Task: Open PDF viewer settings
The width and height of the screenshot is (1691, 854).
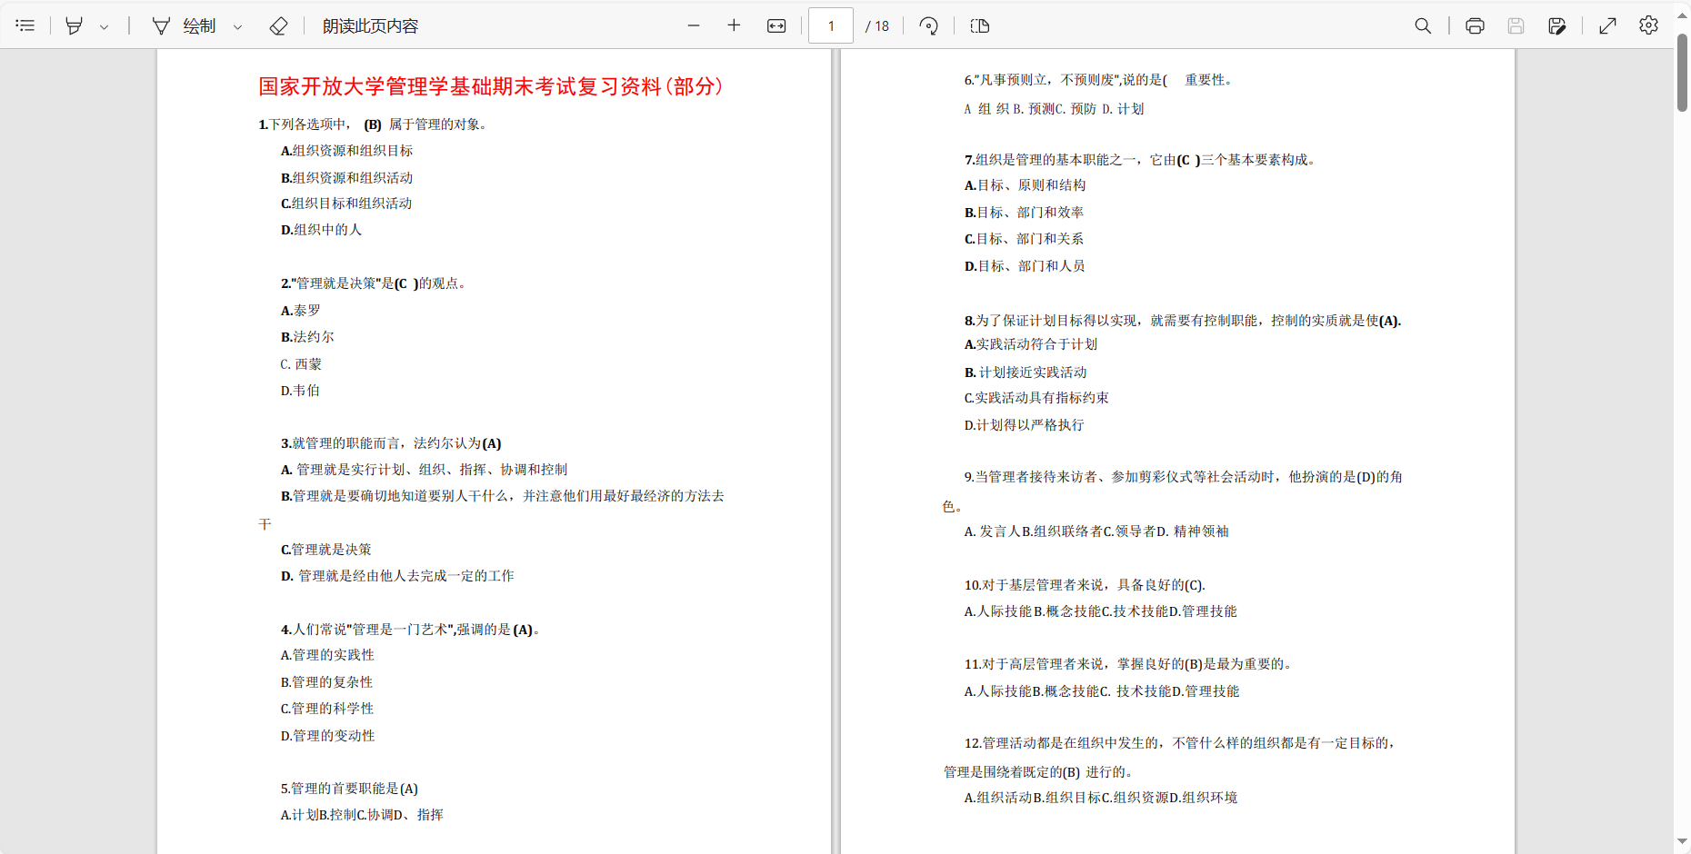Action: (1648, 25)
